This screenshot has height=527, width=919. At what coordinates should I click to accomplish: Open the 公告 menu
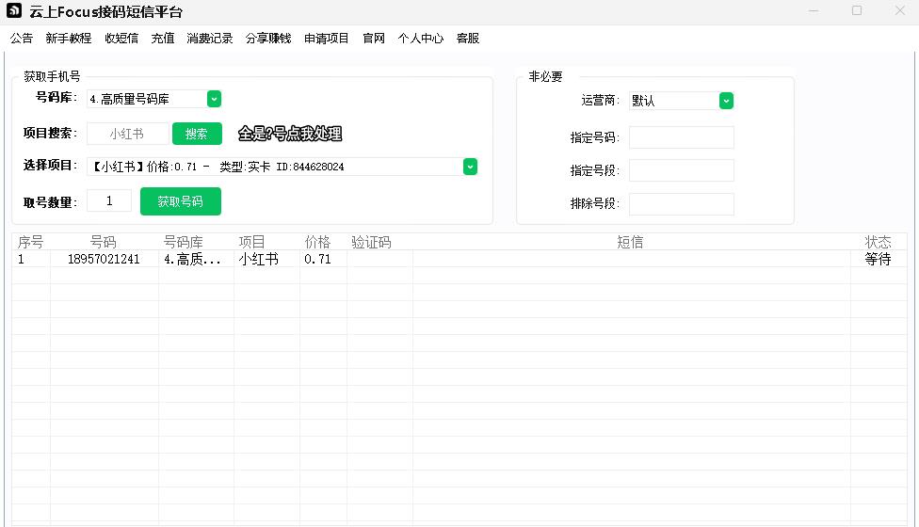(22, 39)
